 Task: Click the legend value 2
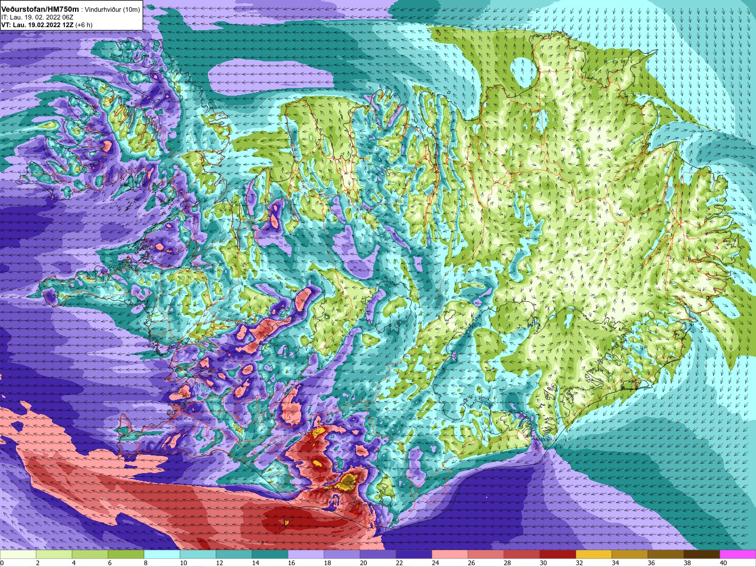pos(37,563)
